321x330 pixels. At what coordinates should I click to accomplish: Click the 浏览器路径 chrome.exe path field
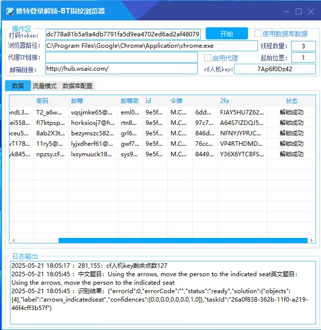[152, 46]
